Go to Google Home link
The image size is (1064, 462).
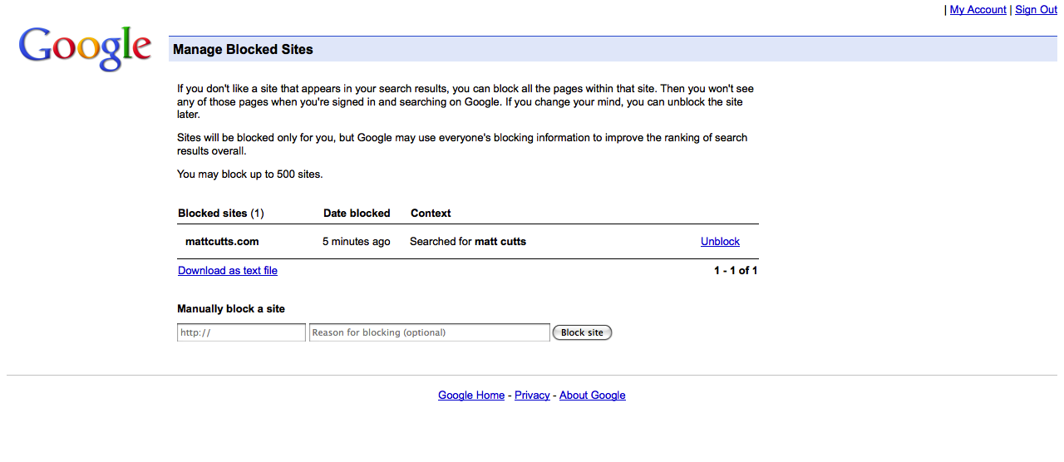[x=471, y=396]
